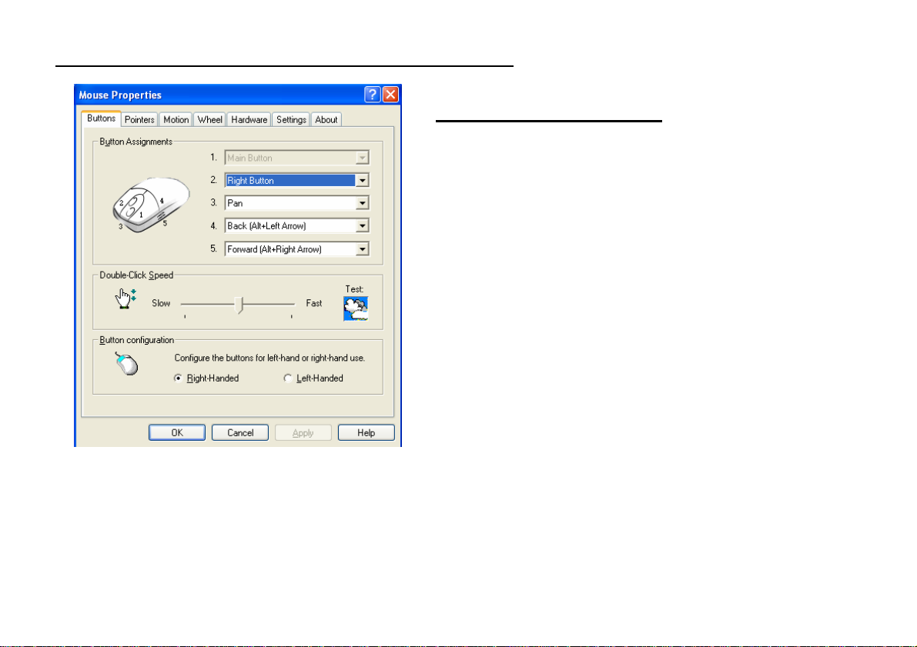917x647 pixels.
Task: Expand the Right Button dropdown for button 2
Action: pyautogui.click(x=363, y=181)
